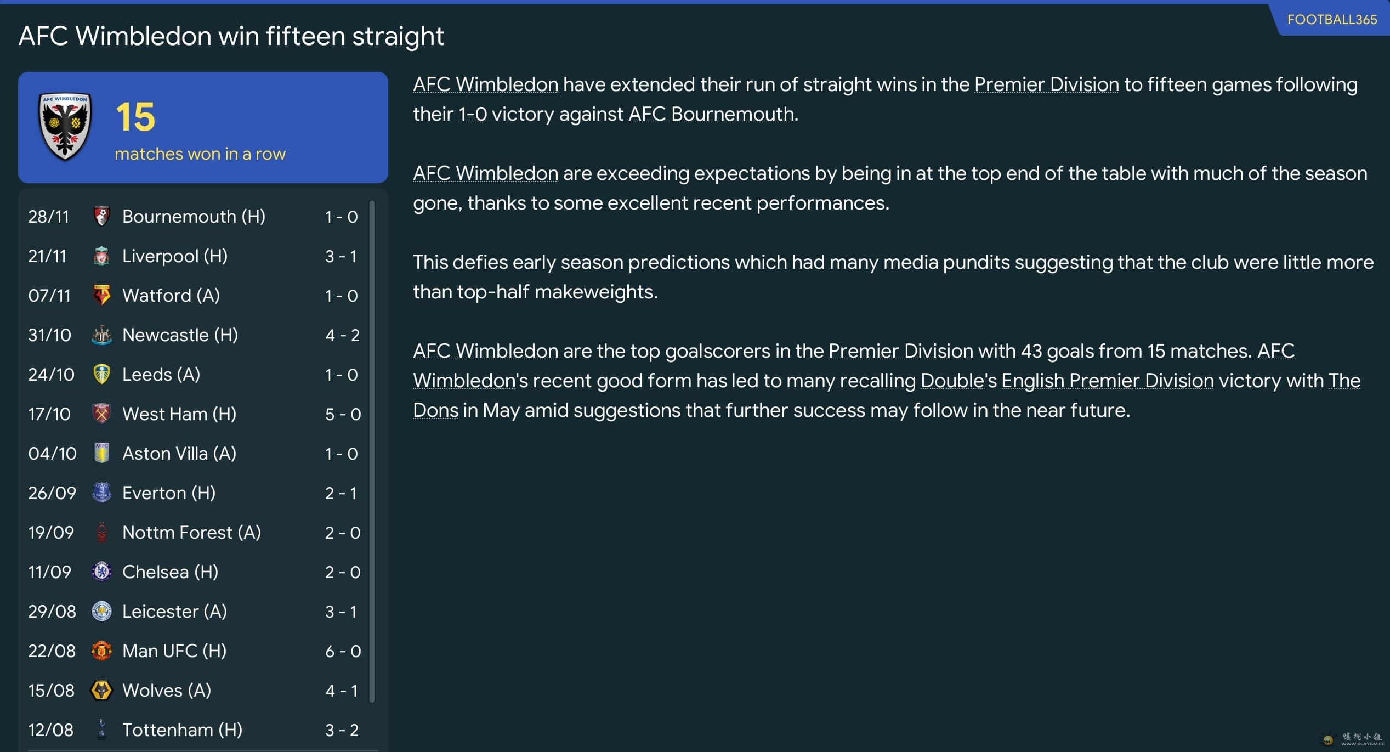Click the FOOTBALL365 source tag
This screenshot has height=752, width=1390.
tap(1331, 20)
